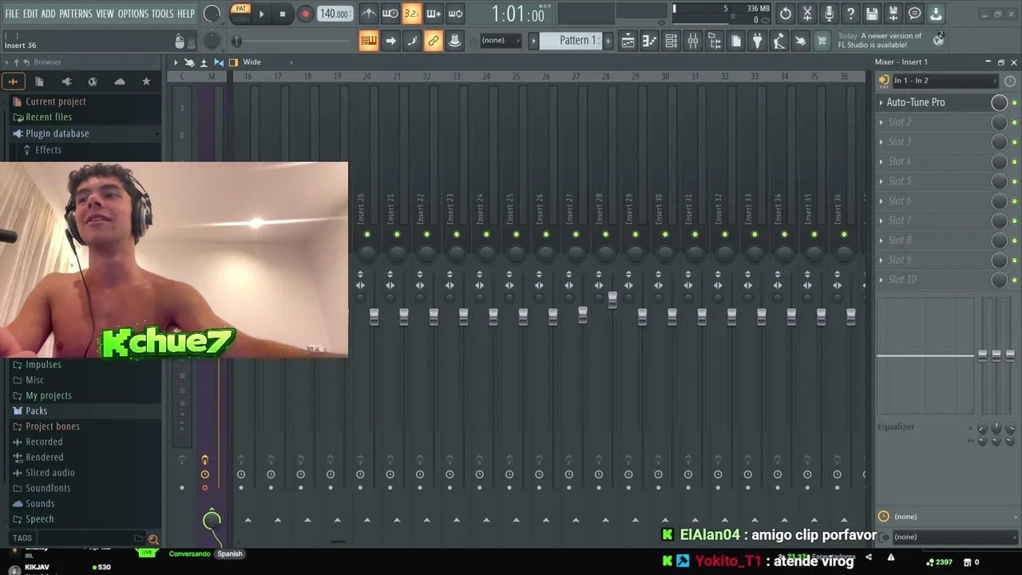Image resolution: width=1022 pixels, height=575 pixels.
Task: Open the PATTERNS menu
Action: point(76,14)
